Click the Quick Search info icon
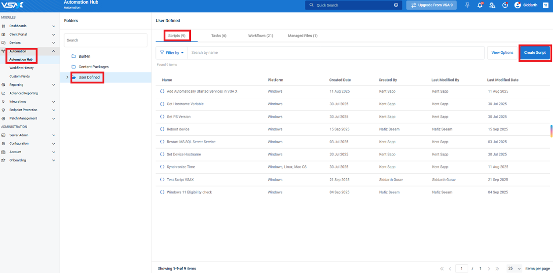This screenshot has width=553, height=273. click(396, 5)
